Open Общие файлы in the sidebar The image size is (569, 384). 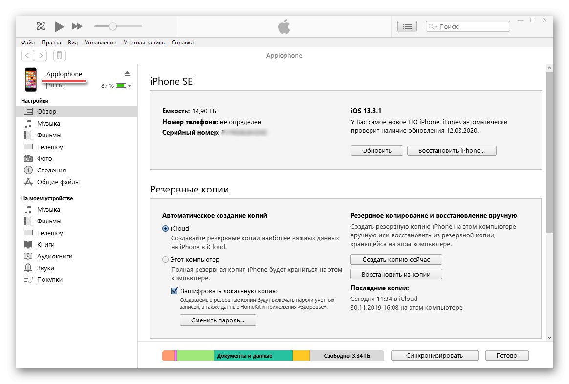tap(58, 182)
